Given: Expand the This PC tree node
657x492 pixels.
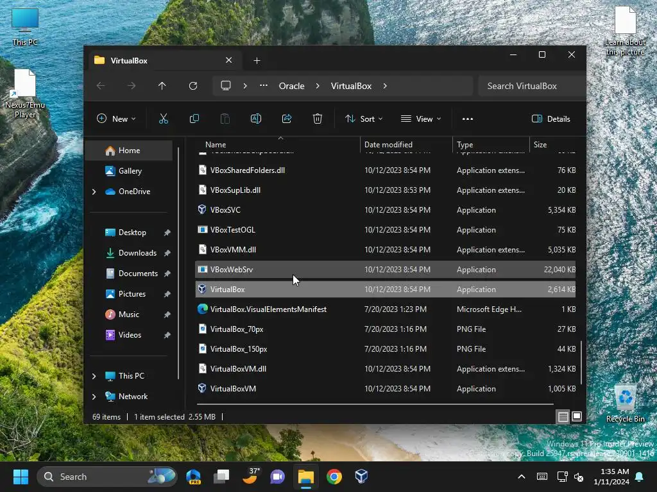Looking at the screenshot, I should click(x=94, y=376).
